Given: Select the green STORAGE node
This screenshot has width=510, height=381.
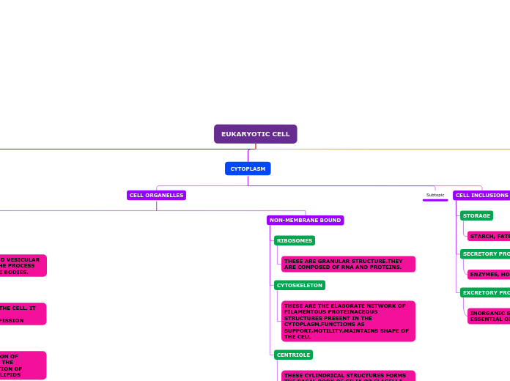Looking at the screenshot, I should (x=476, y=216).
